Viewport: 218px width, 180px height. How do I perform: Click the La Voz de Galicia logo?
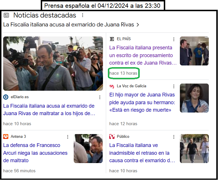pos(112,86)
